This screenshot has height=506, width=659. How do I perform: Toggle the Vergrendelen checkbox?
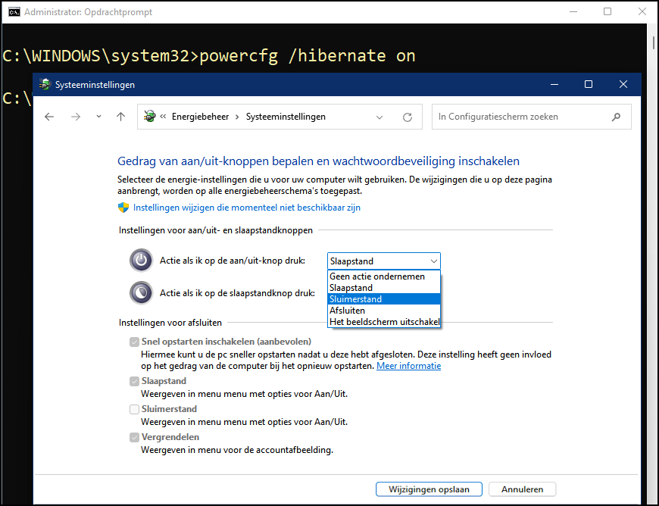[x=134, y=438]
